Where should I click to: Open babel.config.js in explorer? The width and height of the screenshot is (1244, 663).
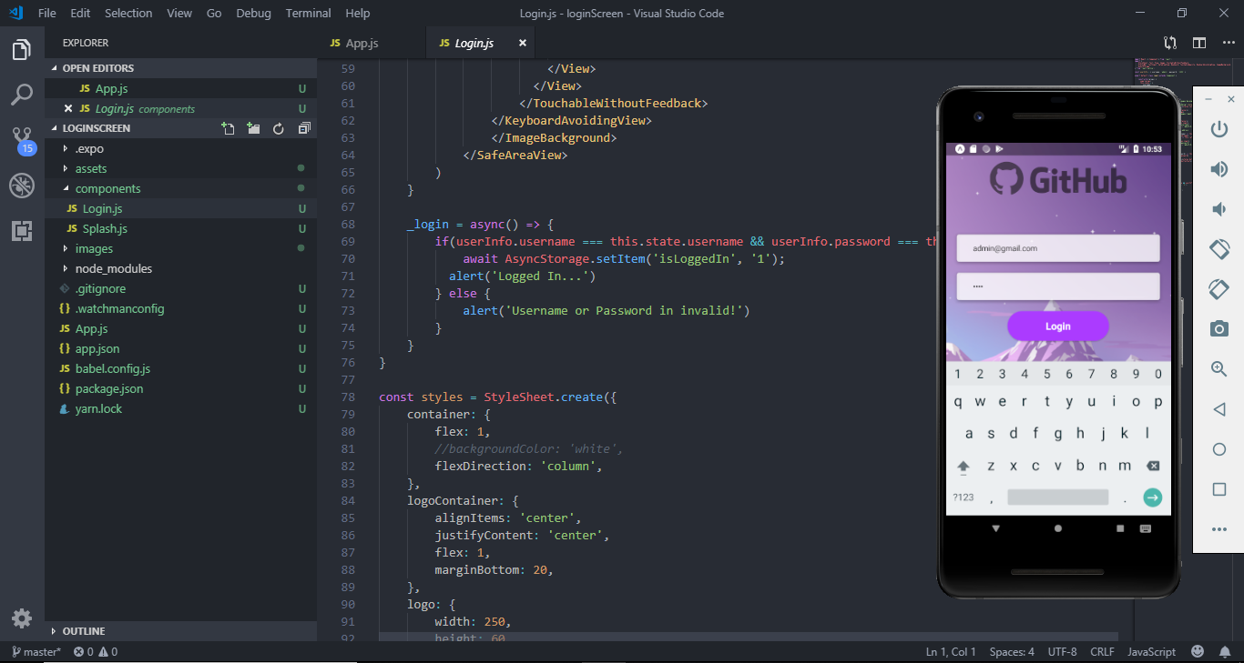181,368
